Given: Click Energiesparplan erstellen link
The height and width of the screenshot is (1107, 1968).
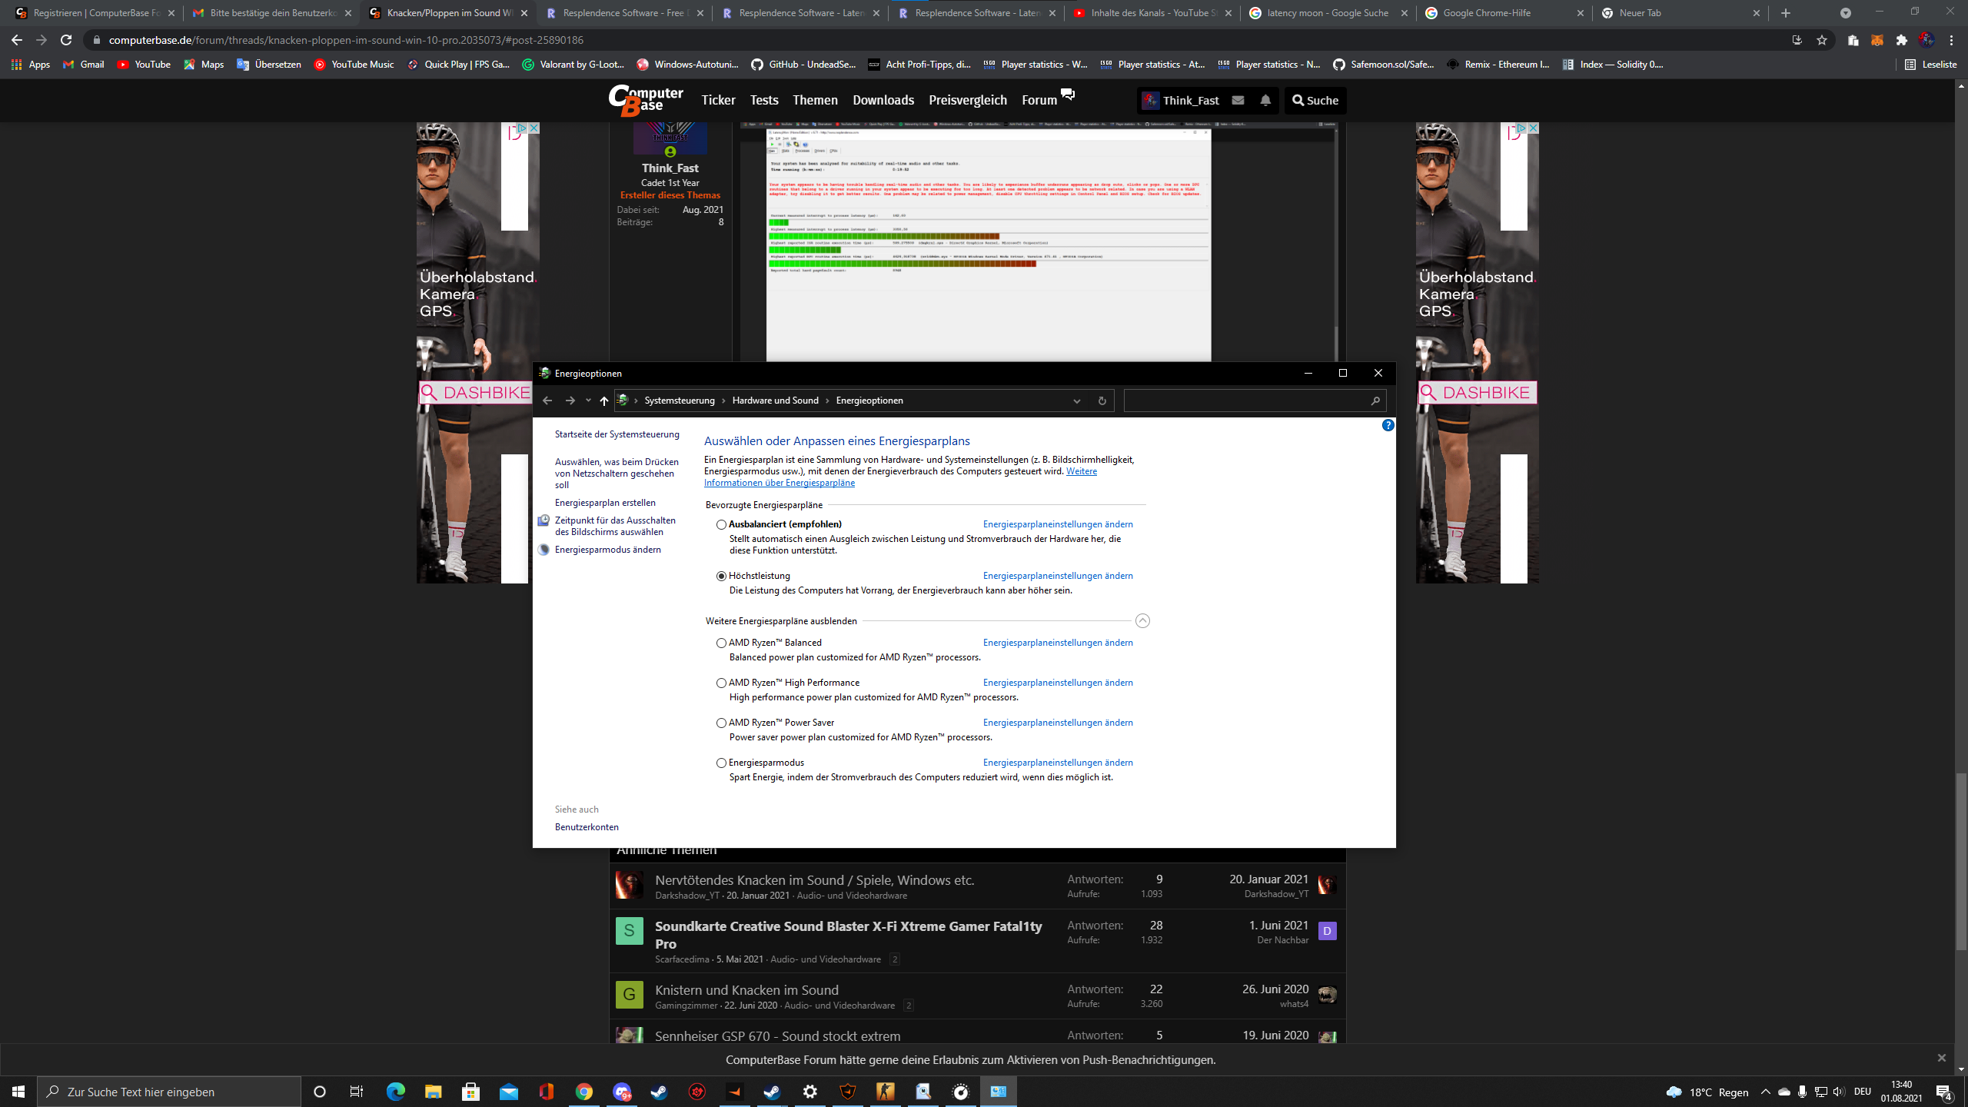Looking at the screenshot, I should 605,503.
